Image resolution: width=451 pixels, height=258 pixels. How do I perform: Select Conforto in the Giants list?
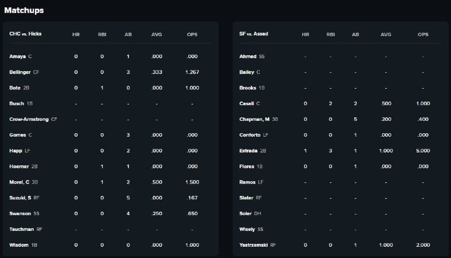[x=250, y=135]
